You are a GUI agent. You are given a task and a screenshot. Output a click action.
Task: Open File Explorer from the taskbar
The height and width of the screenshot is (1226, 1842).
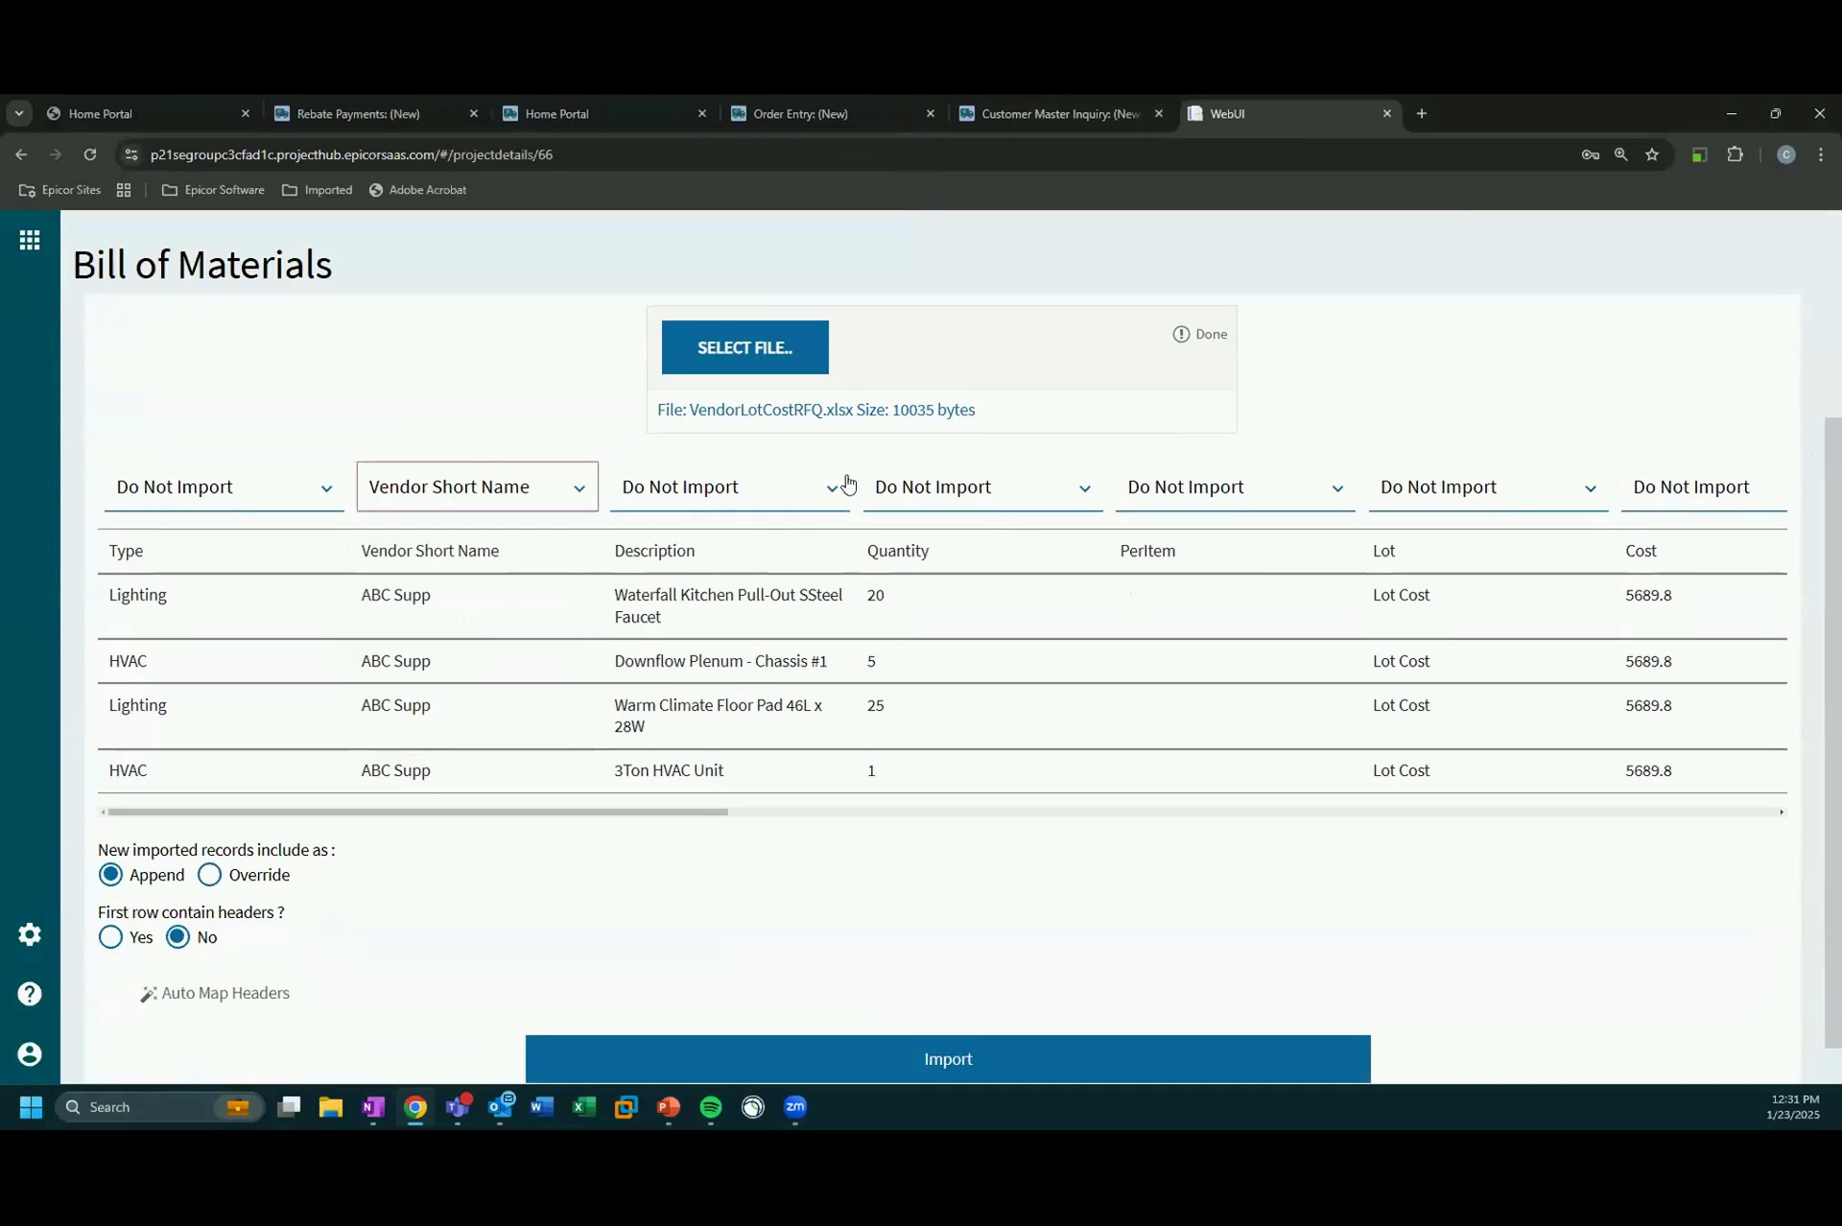pyautogui.click(x=331, y=1107)
